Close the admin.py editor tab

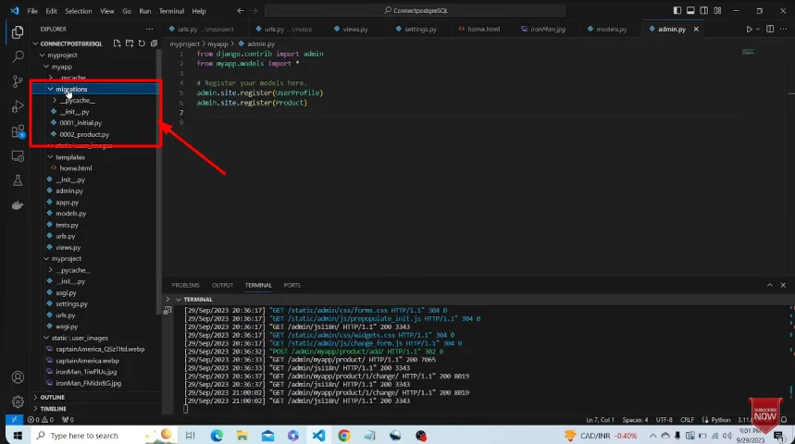(696, 30)
